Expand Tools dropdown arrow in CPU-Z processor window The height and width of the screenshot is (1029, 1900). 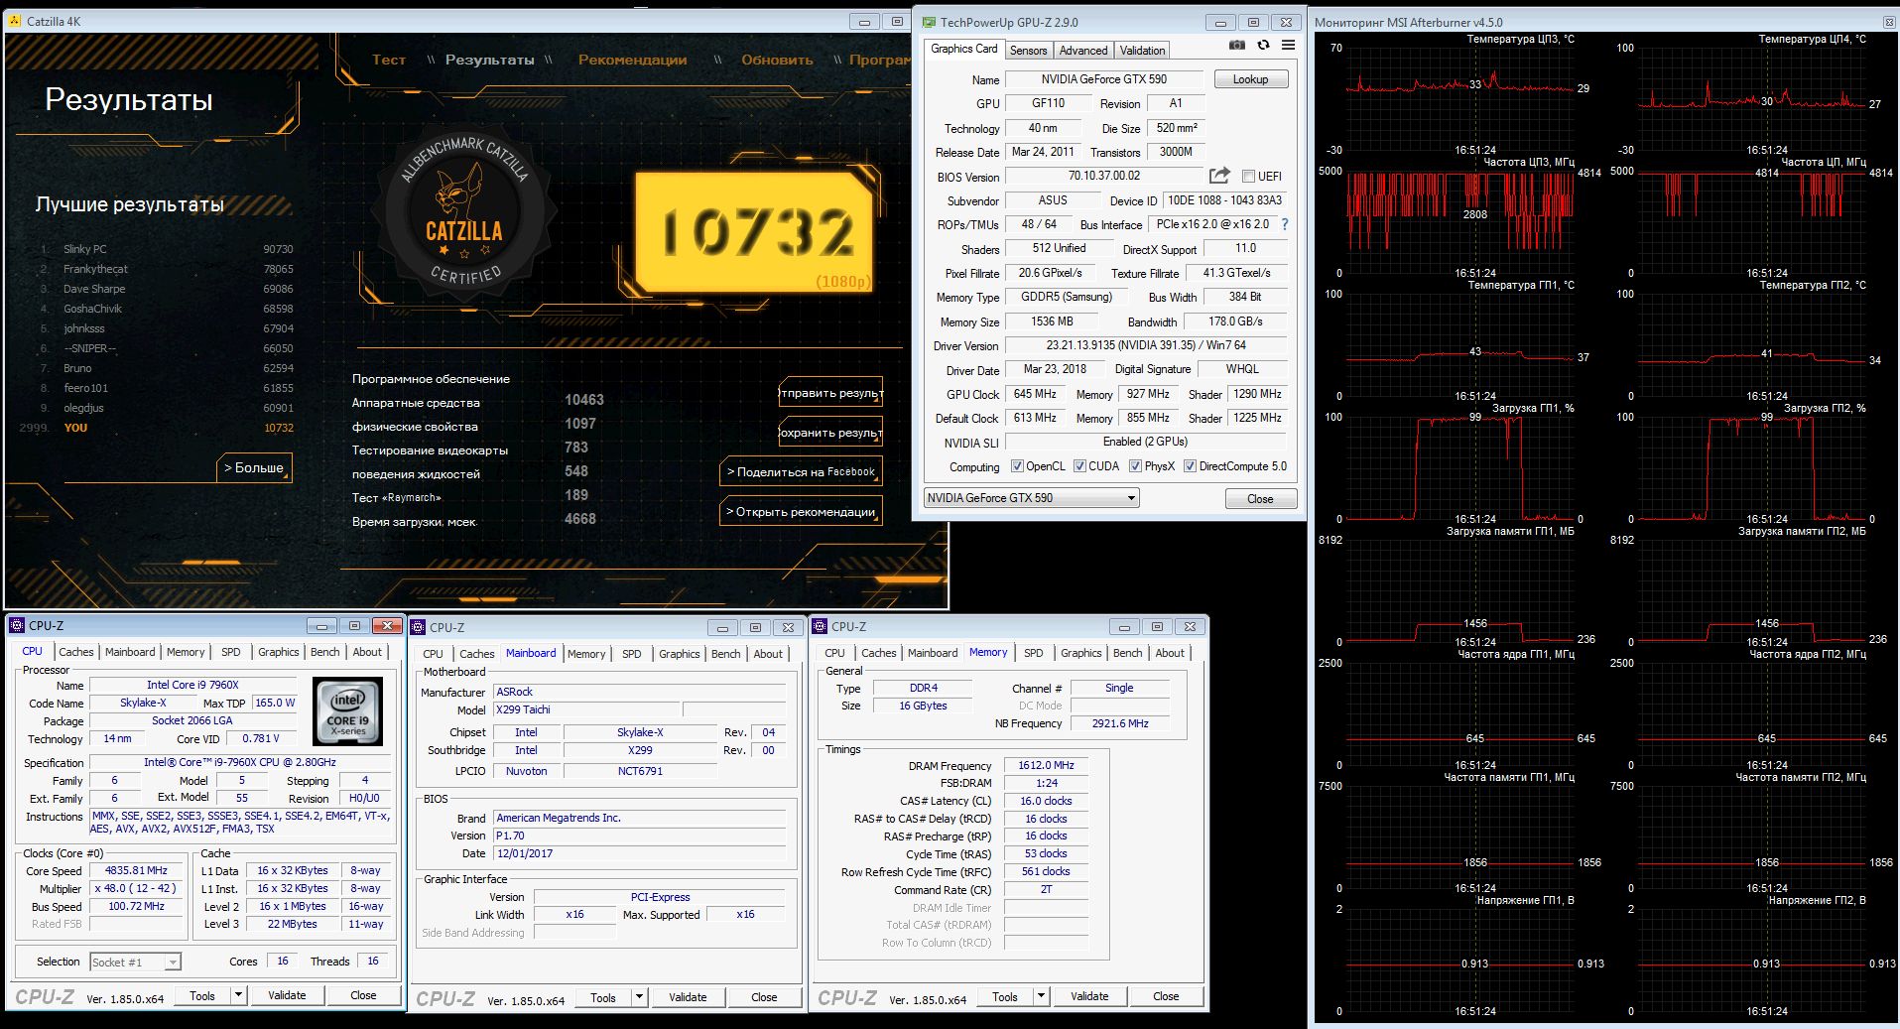click(x=238, y=995)
